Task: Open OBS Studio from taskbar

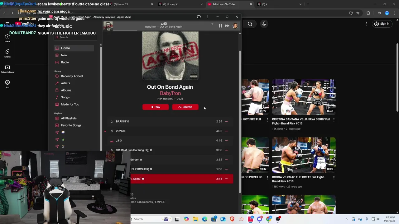Action: (x=278, y=219)
